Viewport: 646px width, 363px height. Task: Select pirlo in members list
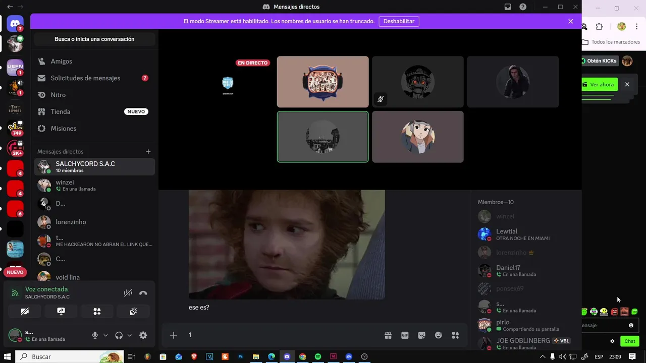click(x=525, y=325)
